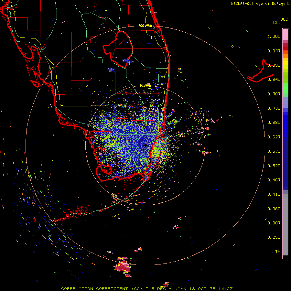Click the 100 NMI range ring label

pyautogui.click(x=145, y=26)
